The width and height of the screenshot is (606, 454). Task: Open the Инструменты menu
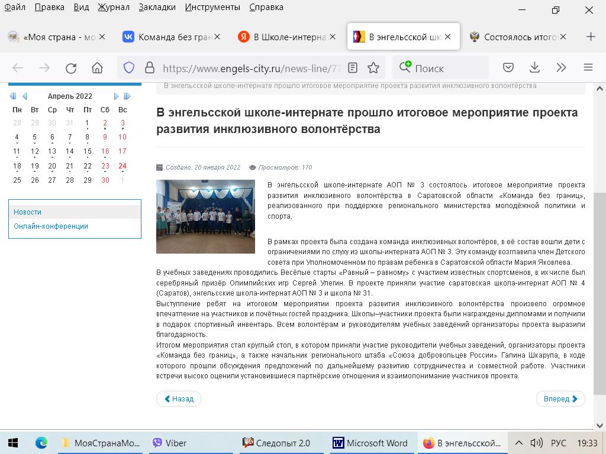212,7
